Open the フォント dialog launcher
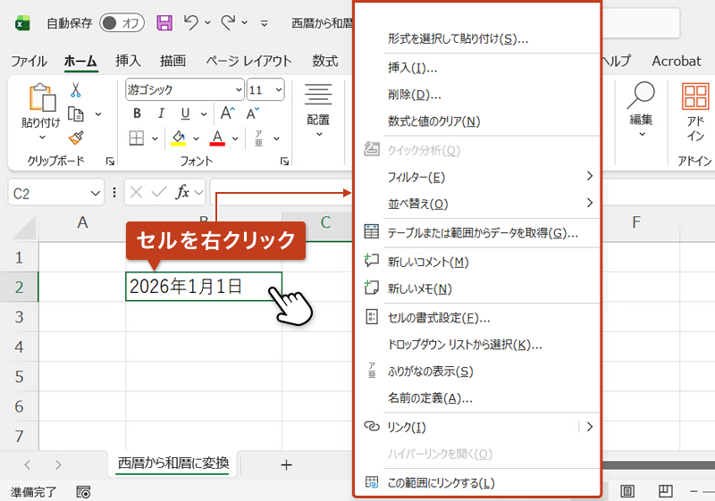 pyautogui.click(x=284, y=161)
